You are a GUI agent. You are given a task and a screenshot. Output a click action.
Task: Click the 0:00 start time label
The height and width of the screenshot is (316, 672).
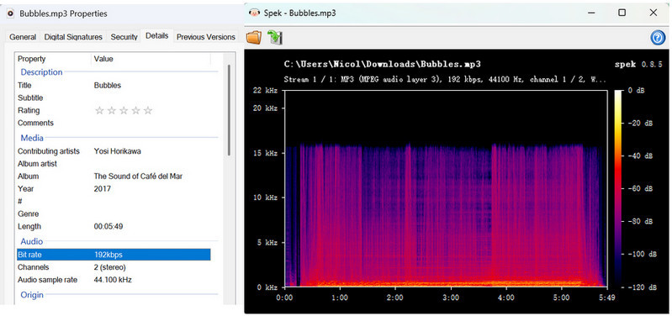(x=284, y=298)
